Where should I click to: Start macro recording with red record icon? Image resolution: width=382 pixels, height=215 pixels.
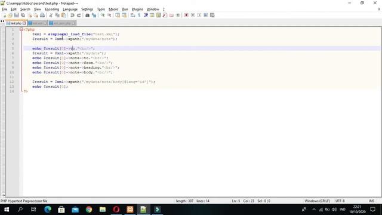click(x=186, y=15)
